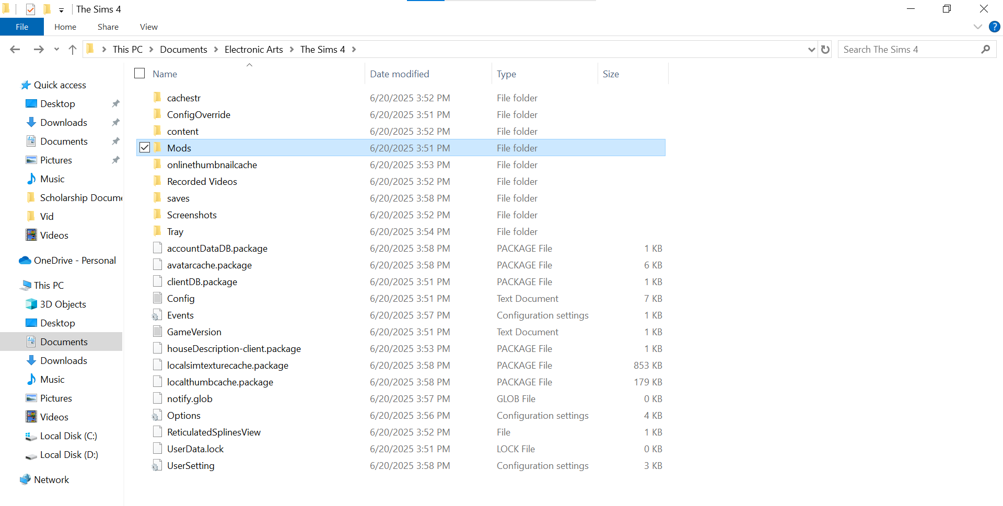
Task: Open the Documents folder from Quick access
Action: (64, 141)
